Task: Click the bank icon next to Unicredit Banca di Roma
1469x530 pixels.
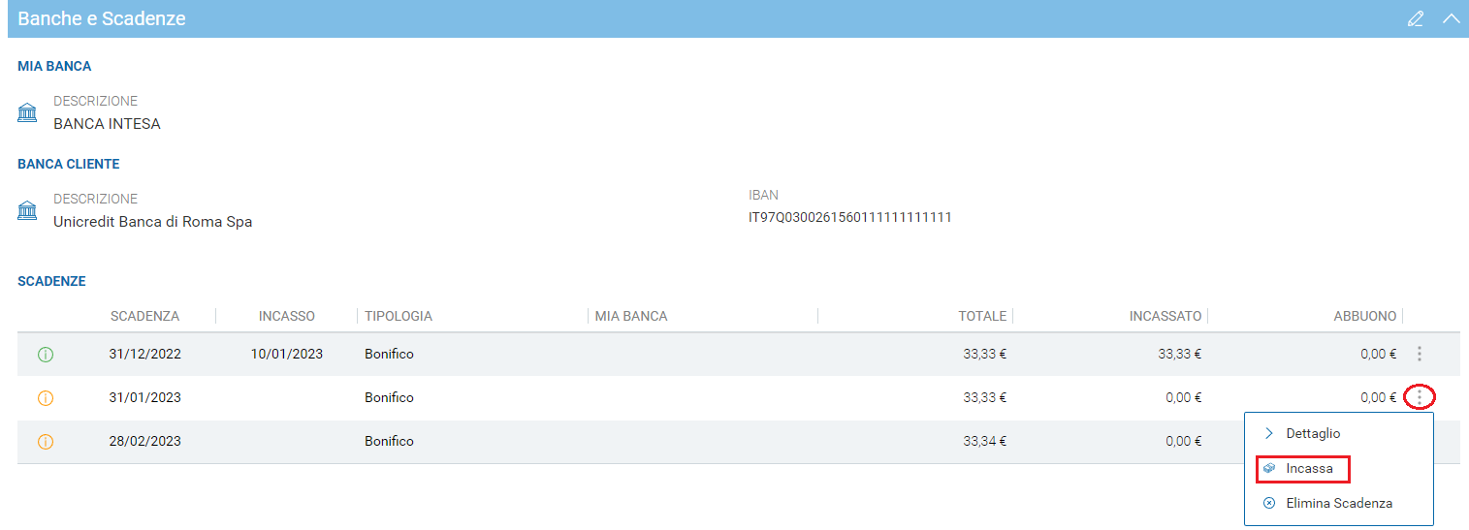Action: pyautogui.click(x=28, y=210)
